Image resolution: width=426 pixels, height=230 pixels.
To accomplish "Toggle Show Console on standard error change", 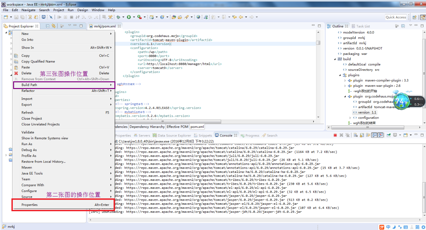I will pos(380,135).
